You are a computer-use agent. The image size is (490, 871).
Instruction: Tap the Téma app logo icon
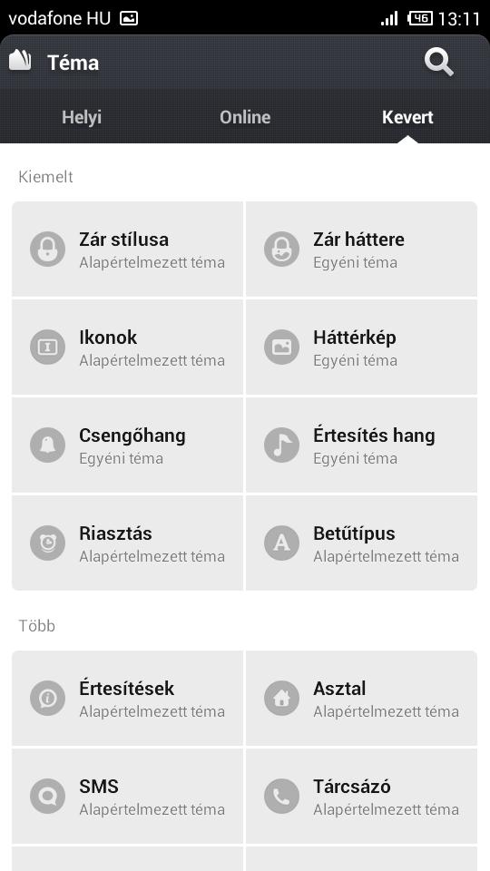[21, 61]
